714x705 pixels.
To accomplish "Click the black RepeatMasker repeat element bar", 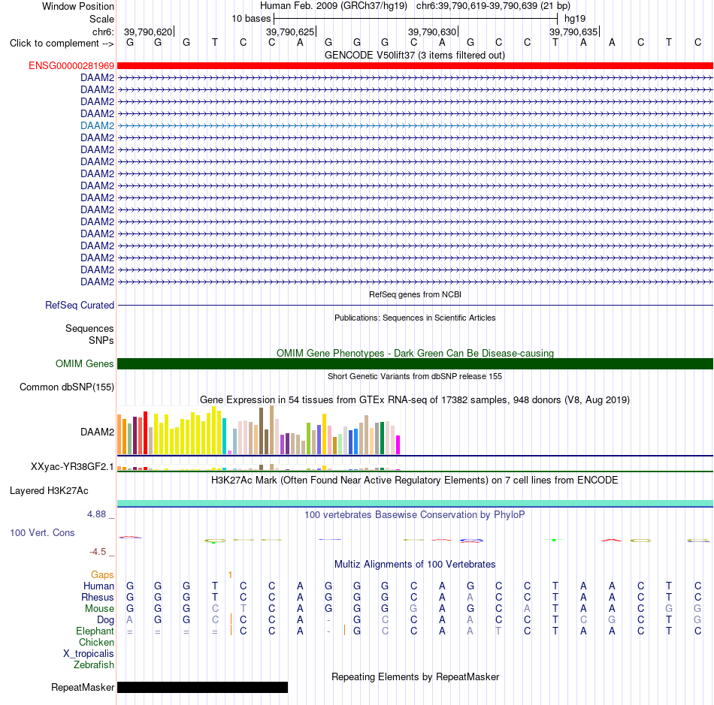I will [202, 687].
